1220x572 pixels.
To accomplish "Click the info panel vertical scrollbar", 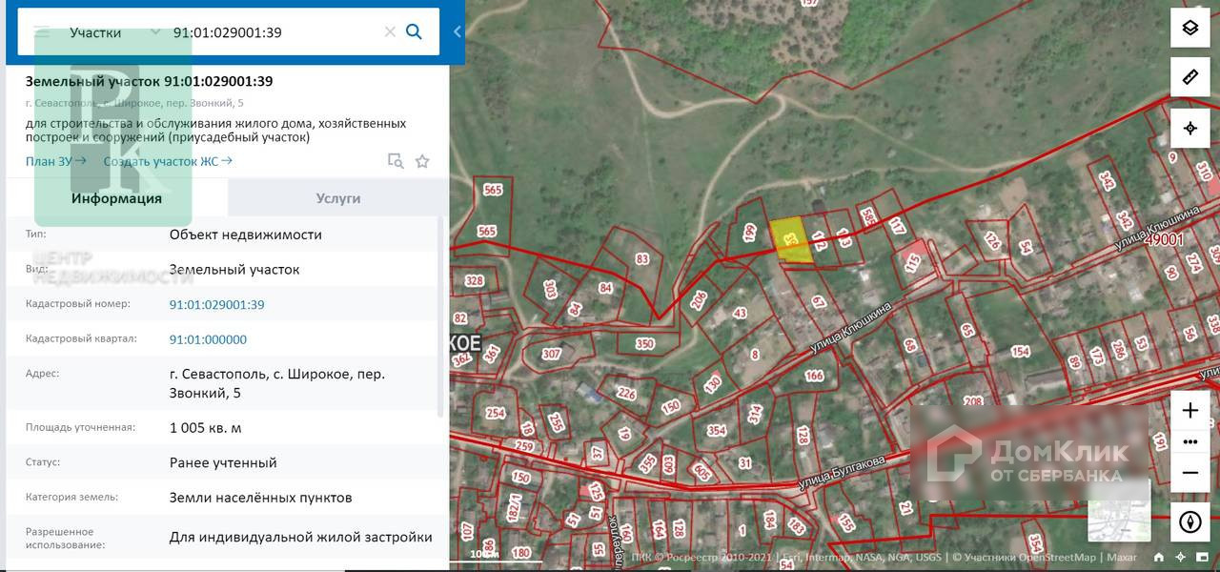I will [x=441, y=315].
